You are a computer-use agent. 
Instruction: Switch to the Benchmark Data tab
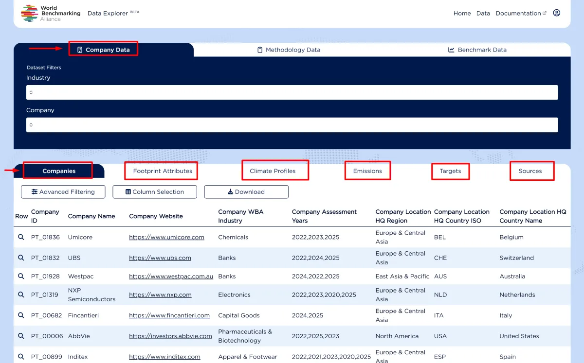[x=477, y=50]
